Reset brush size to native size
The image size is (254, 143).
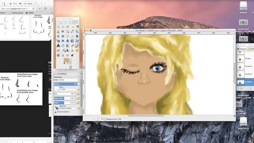pos(79,94)
